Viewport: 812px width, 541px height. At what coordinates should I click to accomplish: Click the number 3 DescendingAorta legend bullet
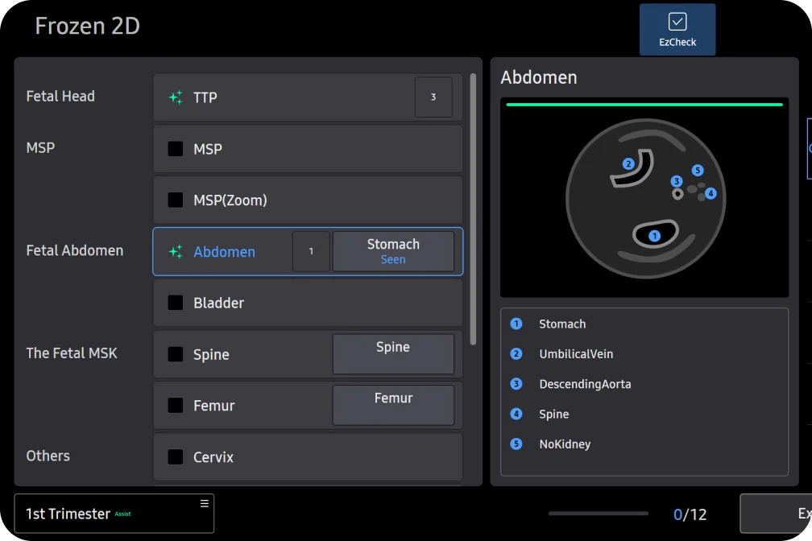516,384
